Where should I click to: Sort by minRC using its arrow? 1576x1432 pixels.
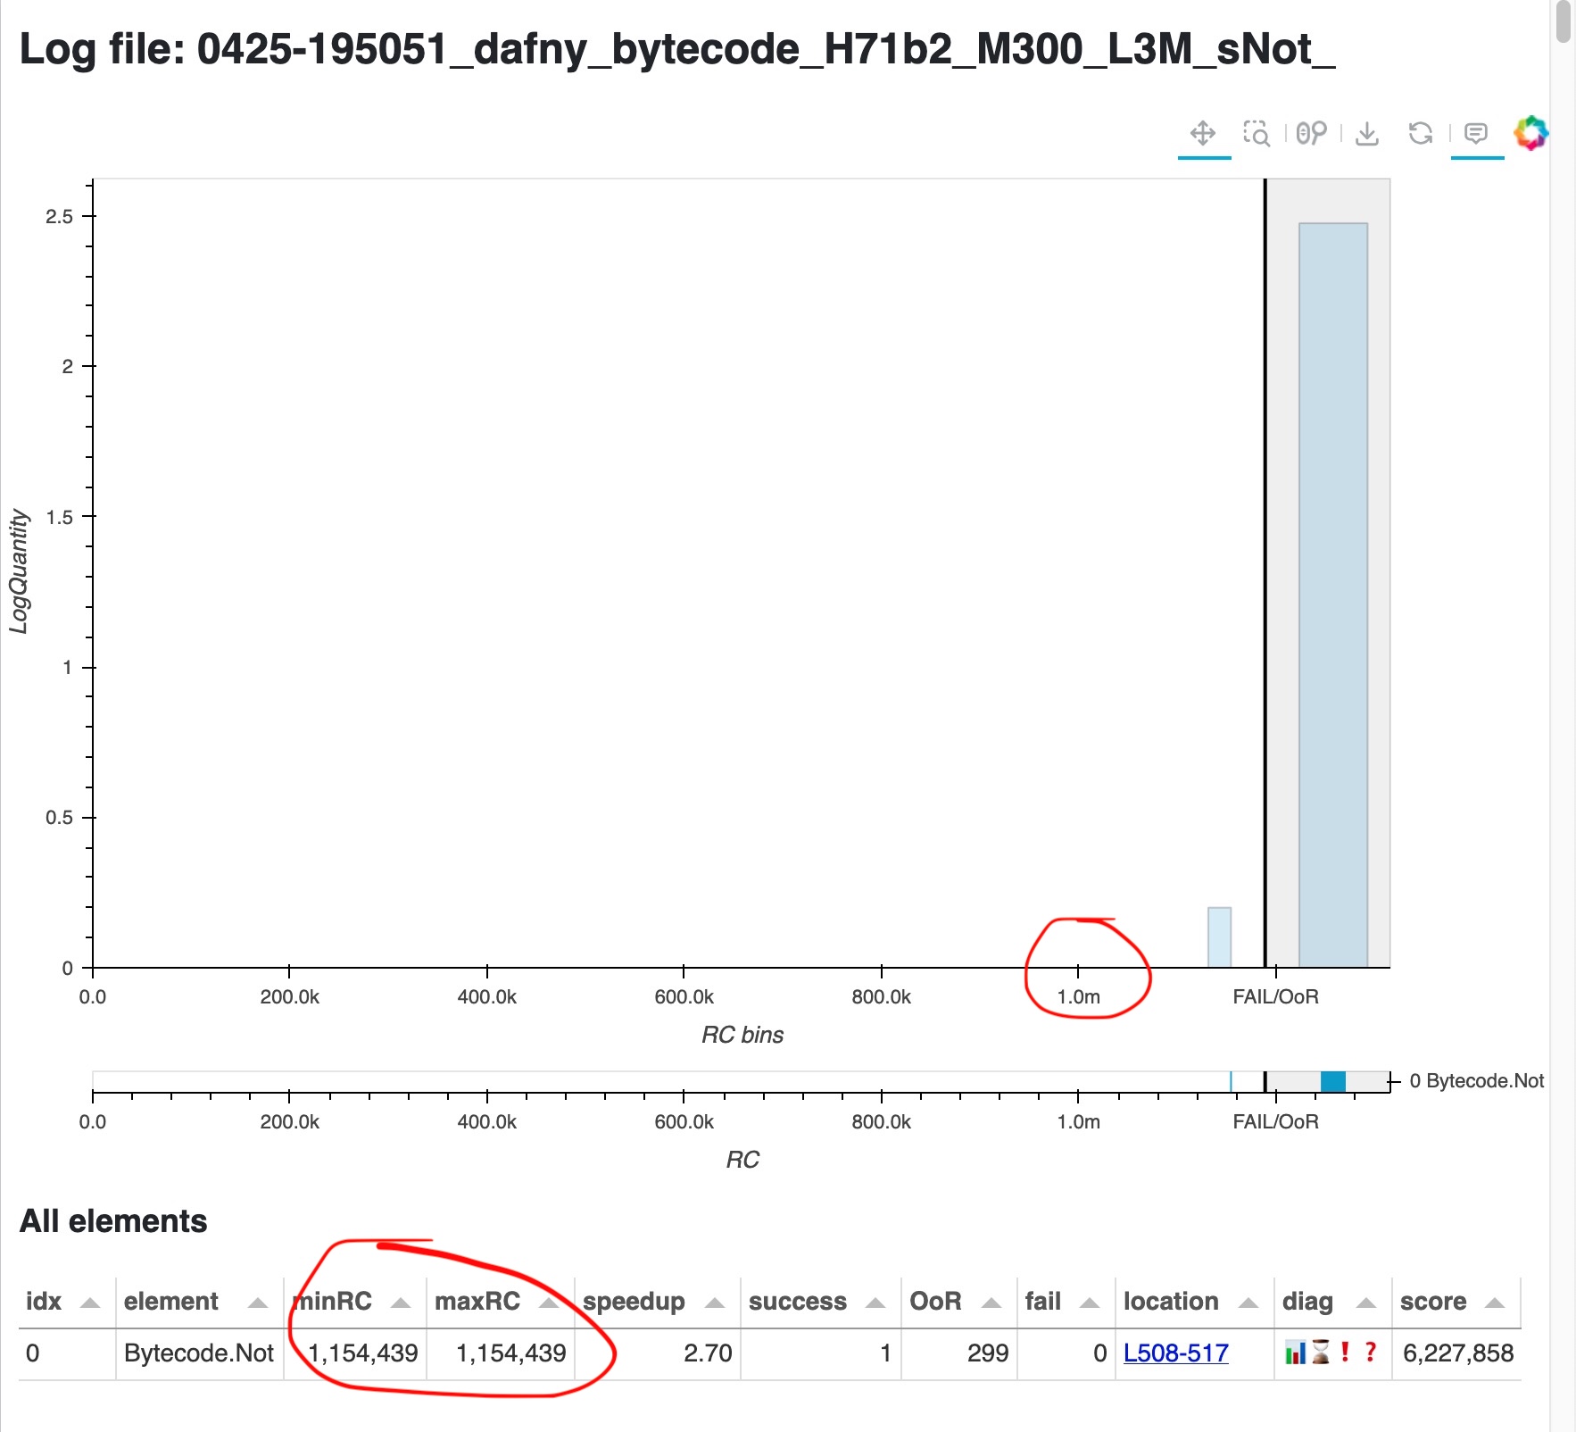point(401,1303)
